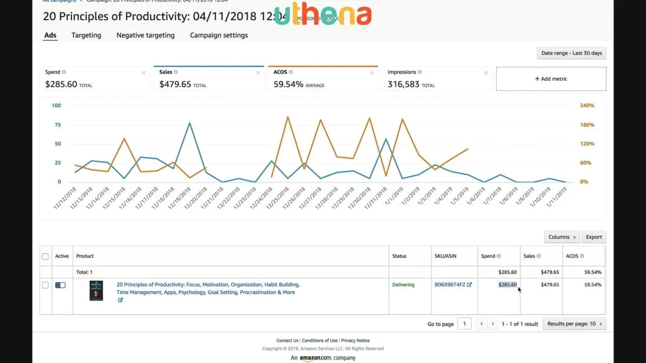Viewport: 646px width, 363px height.
Task: Open the Sales metric info icon
Action: coord(176,72)
